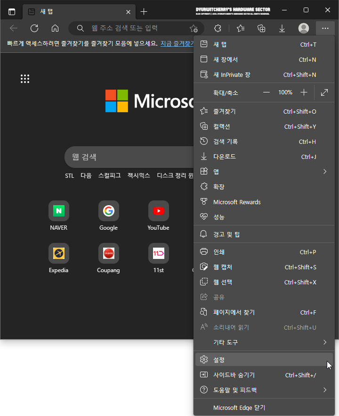The image size is (339, 416).
Task: Click in the address bar search field
Action: click(x=136, y=28)
